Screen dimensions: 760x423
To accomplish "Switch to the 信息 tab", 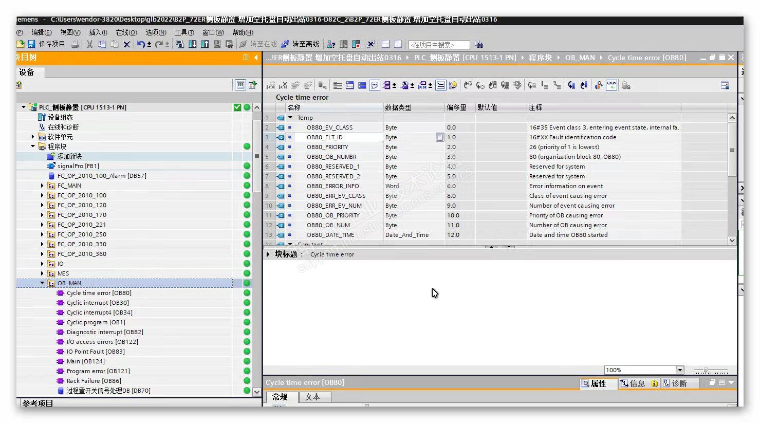I will point(637,383).
